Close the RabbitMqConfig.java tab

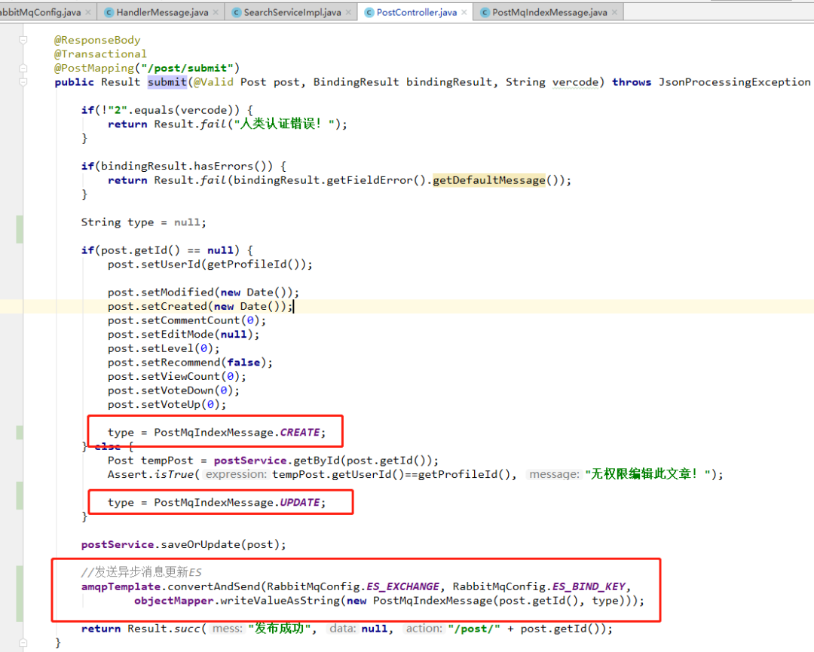tap(88, 13)
